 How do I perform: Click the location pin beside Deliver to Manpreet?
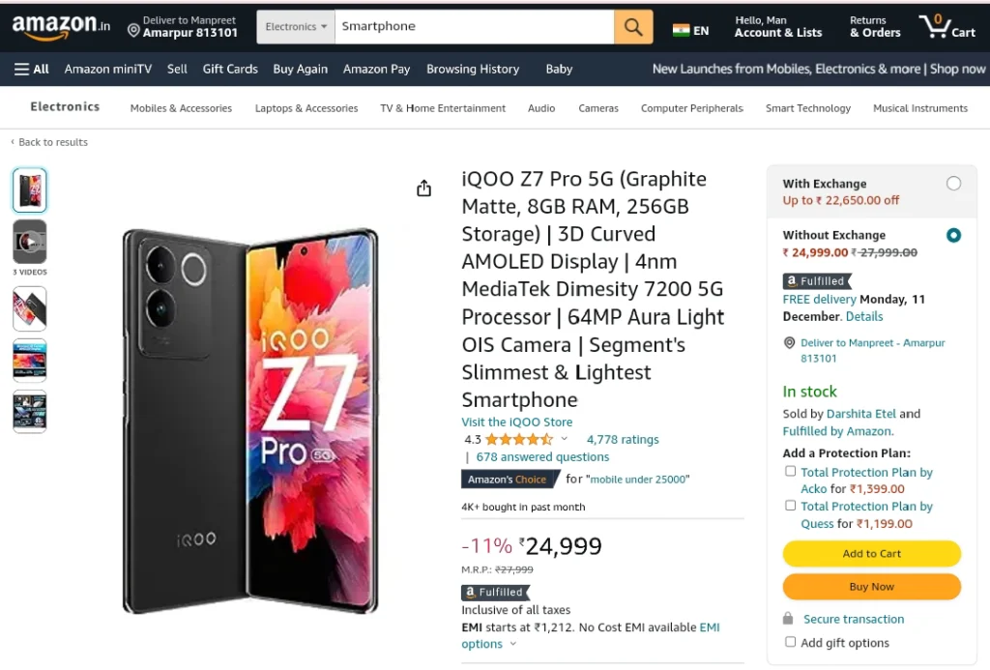click(x=133, y=30)
